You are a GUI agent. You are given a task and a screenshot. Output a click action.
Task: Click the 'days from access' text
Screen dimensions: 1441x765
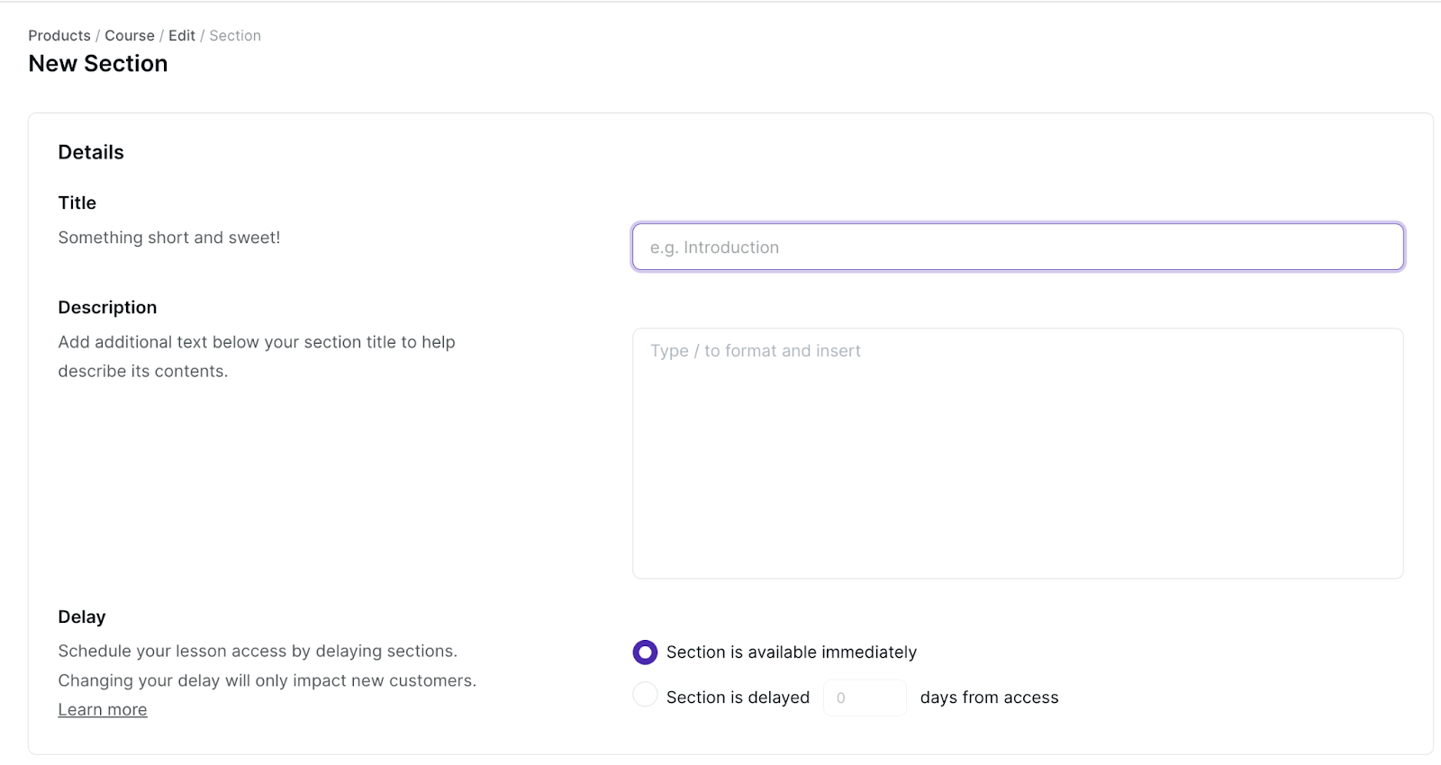pos(989,697)
